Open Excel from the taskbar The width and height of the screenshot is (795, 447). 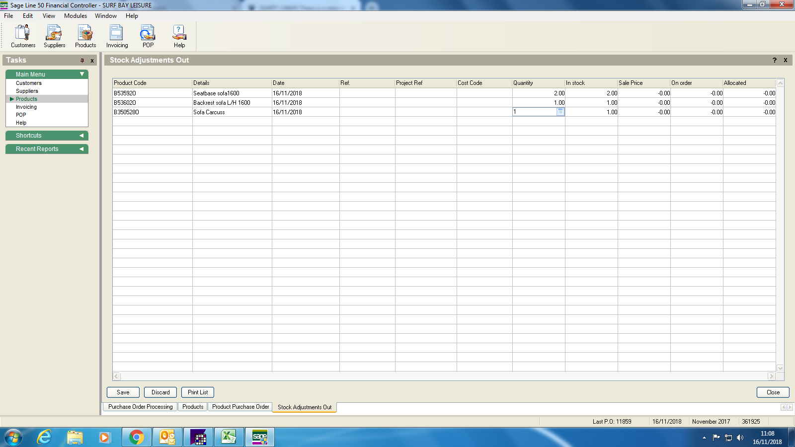coord(229,437)
